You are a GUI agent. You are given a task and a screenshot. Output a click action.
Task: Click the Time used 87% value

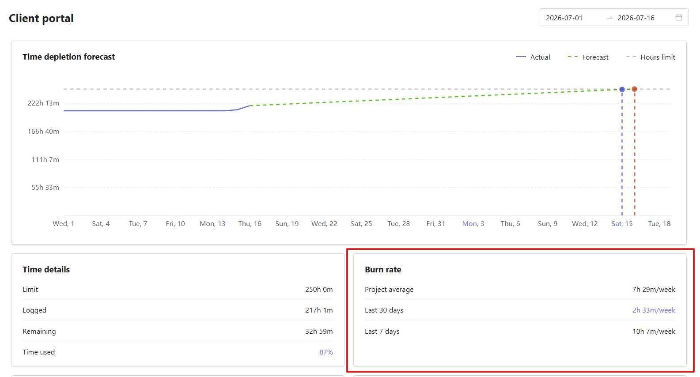coord(326,352)
